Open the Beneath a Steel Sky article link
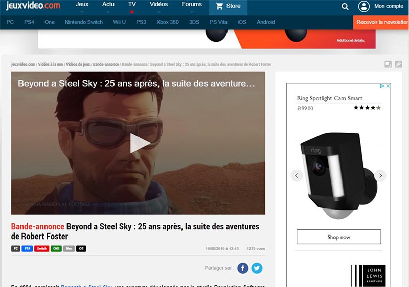Viewport: 409px width, 287px height. pos(86,285)
